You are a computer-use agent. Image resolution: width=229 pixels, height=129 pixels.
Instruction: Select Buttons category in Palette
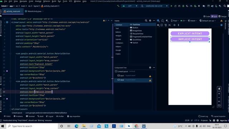pos(118,32)
